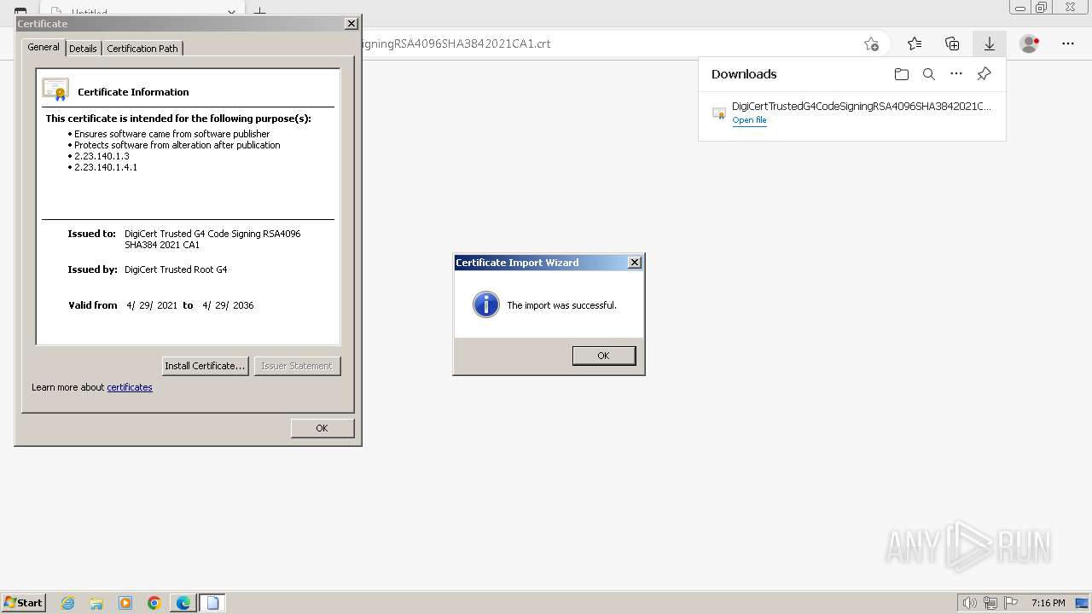Open browser Favorites star icon
This screenshot has height=614, width=1092.
915,43
